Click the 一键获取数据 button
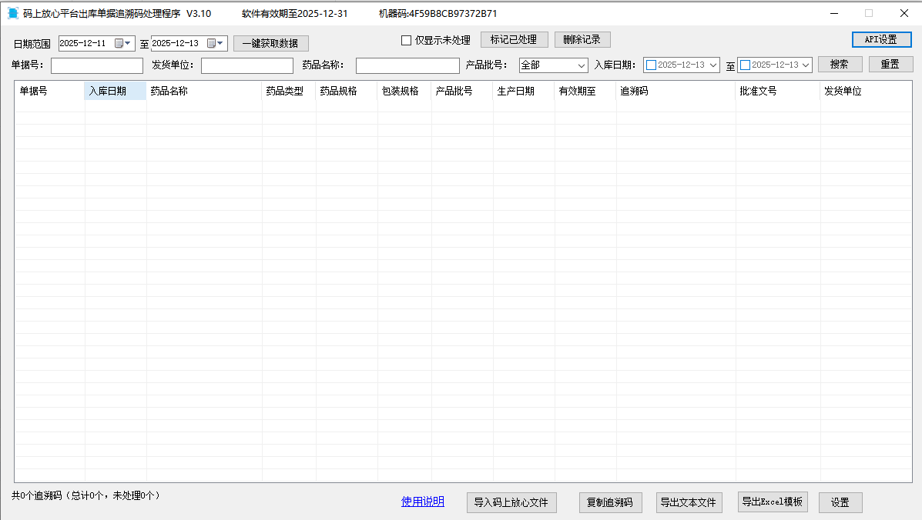922x520 pixels. (x=270, y=43)
